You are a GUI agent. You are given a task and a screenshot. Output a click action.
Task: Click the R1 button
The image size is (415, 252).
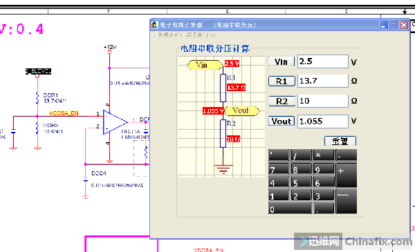click(282, 81)
